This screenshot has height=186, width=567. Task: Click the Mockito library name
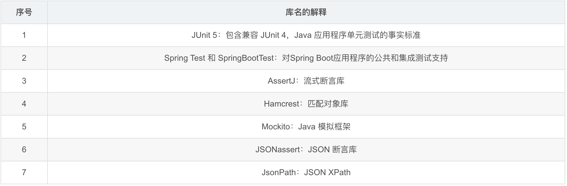[276, 127]
